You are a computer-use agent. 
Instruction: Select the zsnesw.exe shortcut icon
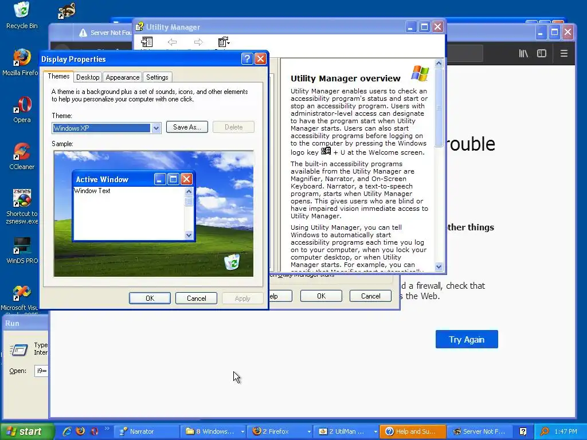tap(22, 206)
